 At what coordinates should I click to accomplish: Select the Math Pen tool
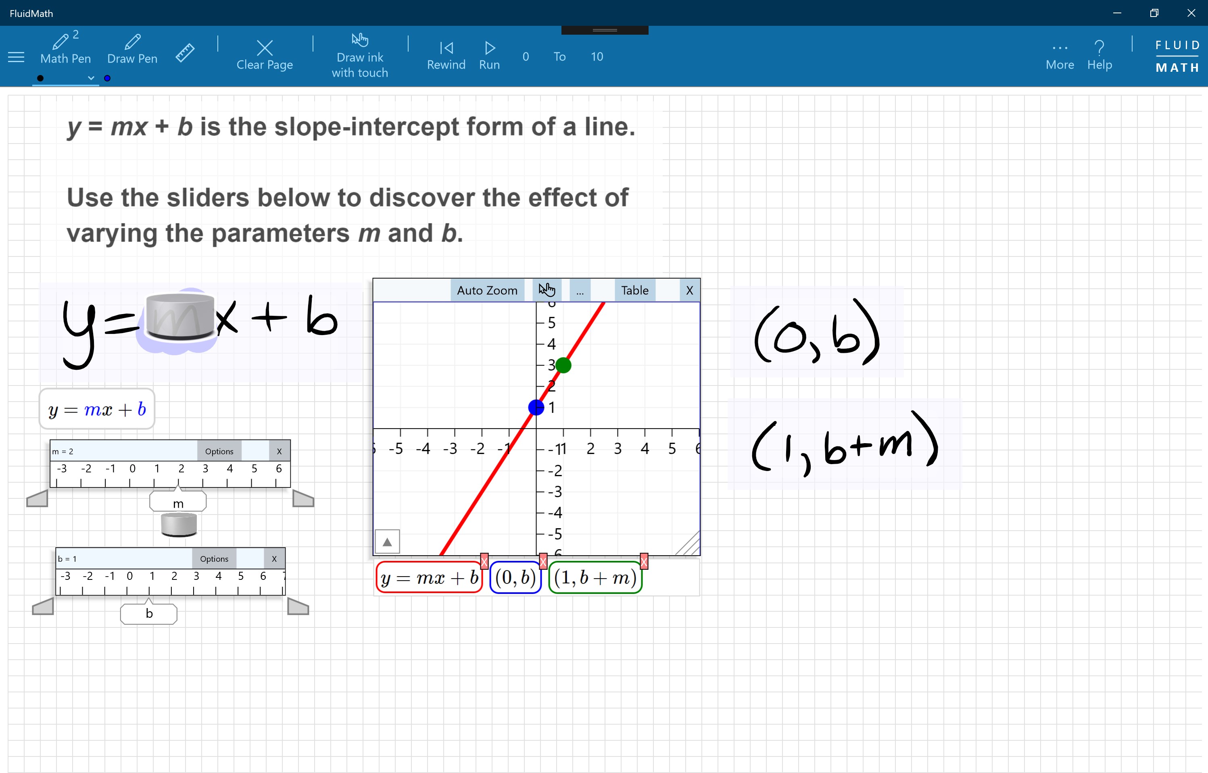click(x=65, y=49)
